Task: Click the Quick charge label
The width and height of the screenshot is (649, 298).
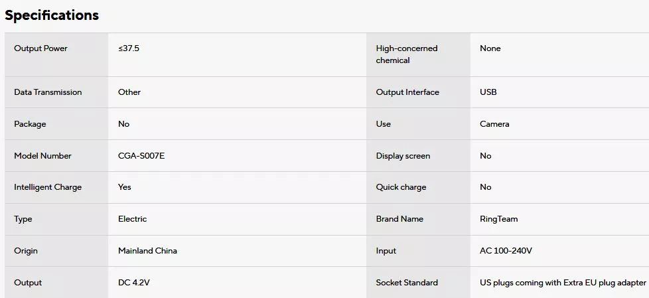Action: click(401, 187)
